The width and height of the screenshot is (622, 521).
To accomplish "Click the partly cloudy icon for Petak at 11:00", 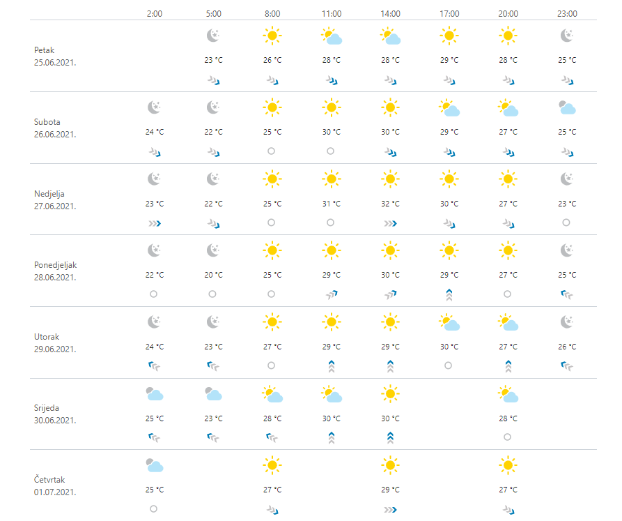I will [332, 36].
